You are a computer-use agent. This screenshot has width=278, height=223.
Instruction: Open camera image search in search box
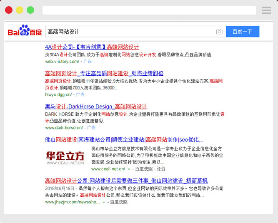coord(219,32)
